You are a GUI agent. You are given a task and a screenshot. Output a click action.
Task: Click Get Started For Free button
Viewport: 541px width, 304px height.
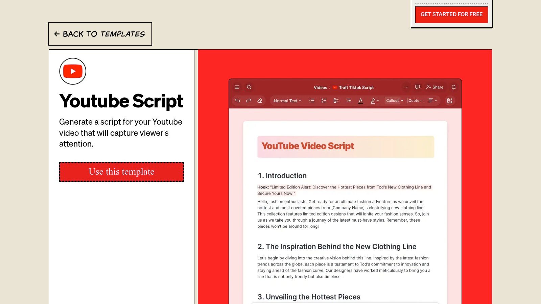(x=451, y=15)
